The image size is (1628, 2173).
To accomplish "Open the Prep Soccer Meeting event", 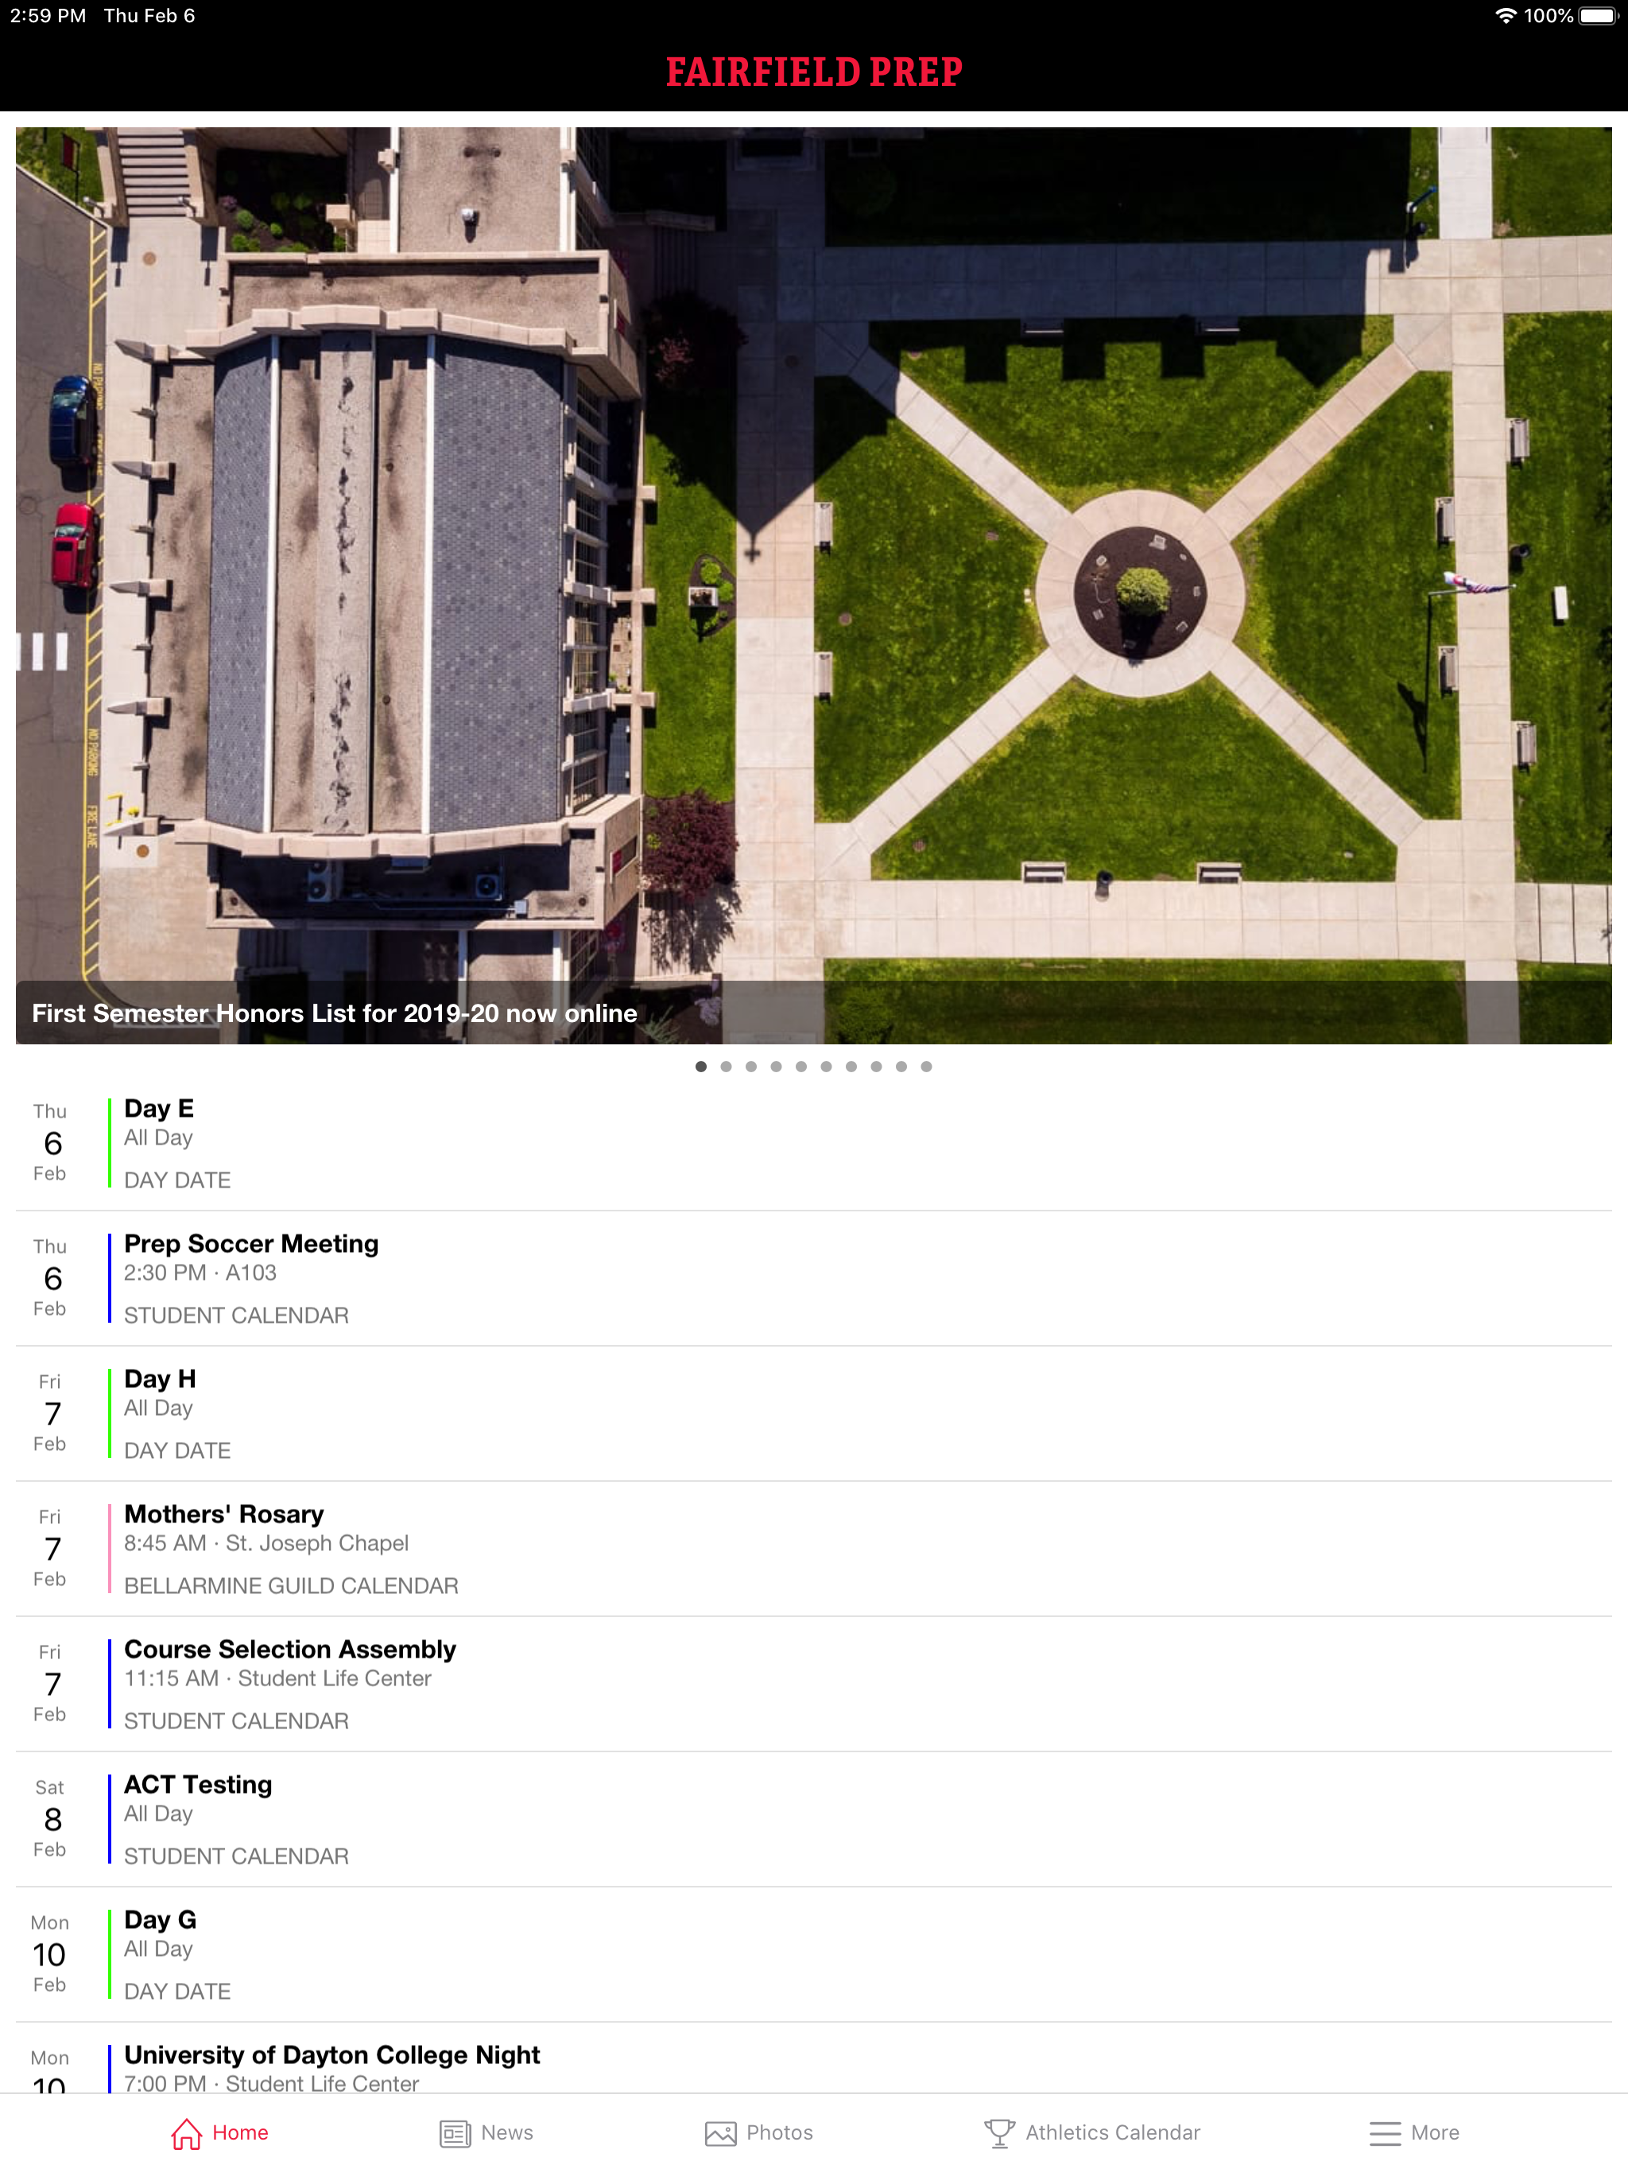I will click(x=251, y=1244).
